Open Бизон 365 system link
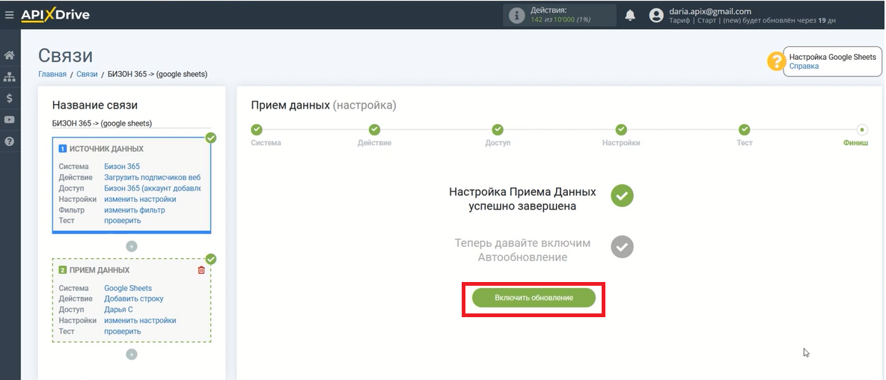Viewport: 886px width, 380px height. tap(122, 167)
